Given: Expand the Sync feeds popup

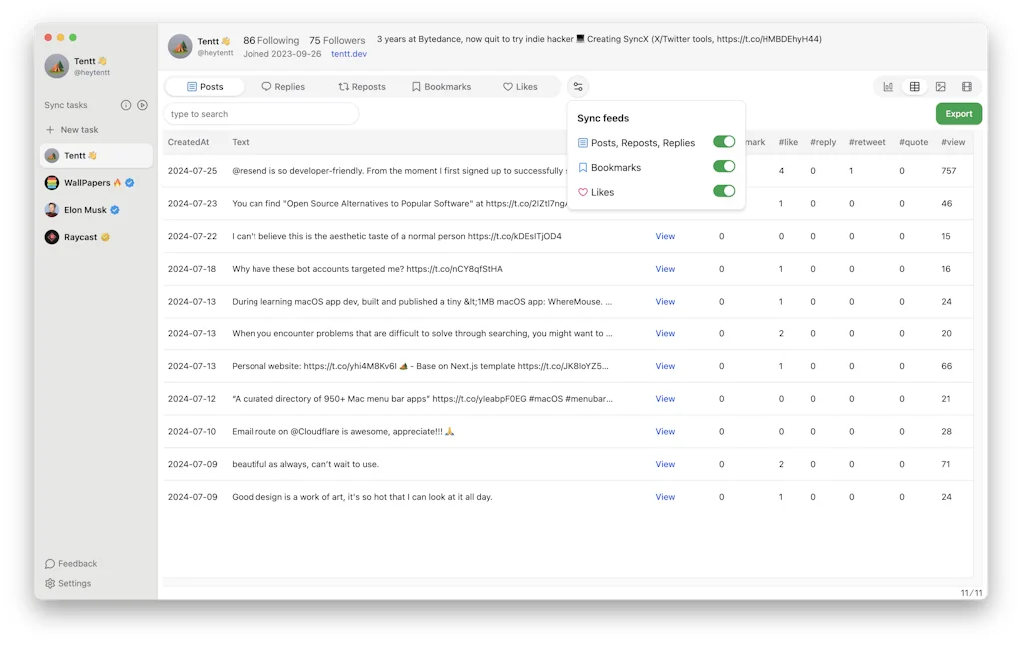Looking at the screenshot, I should [x=604, y=118].
